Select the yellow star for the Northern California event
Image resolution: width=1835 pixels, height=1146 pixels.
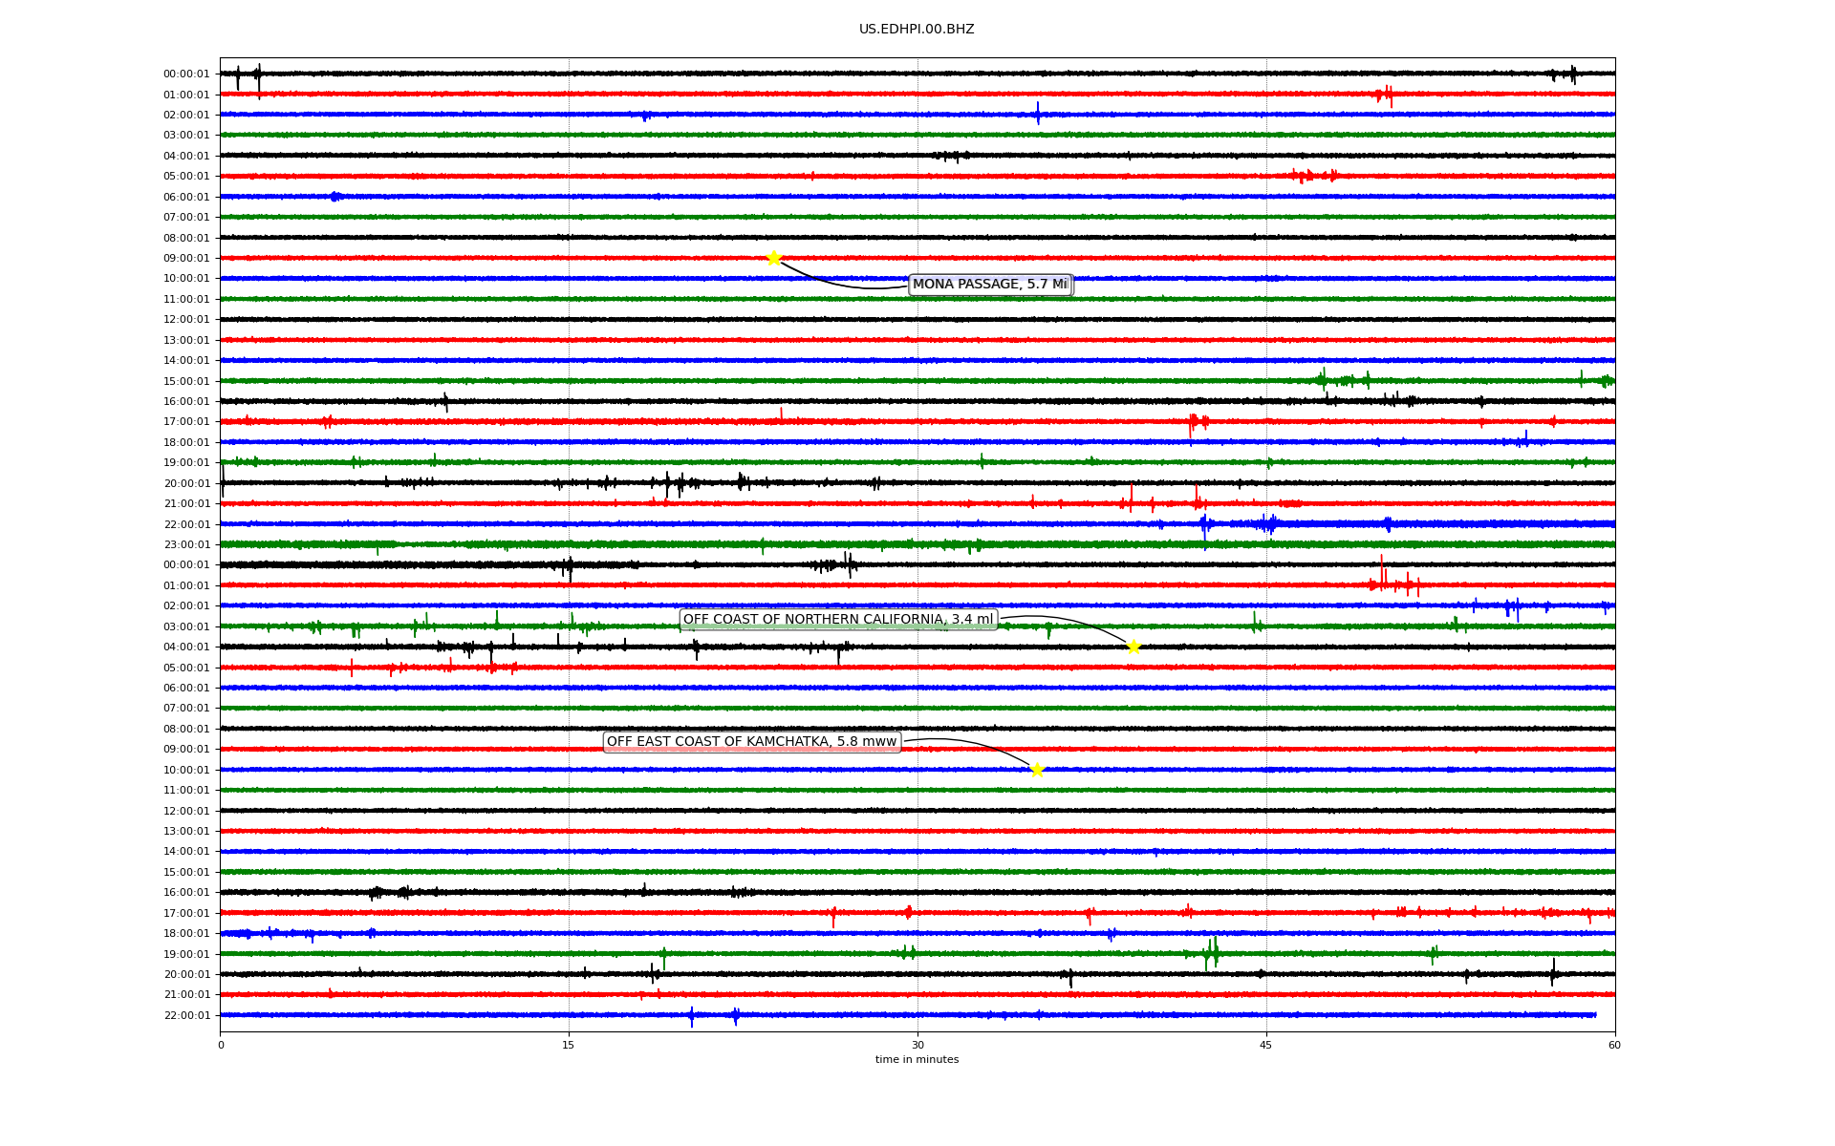1133,647
